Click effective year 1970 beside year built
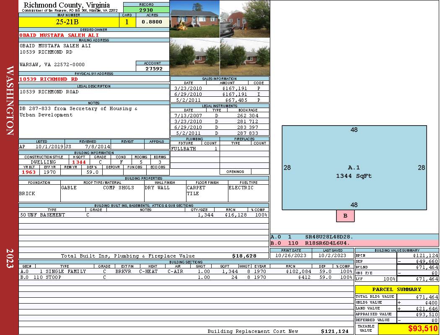The width and height of the screenshot is (440, 335). [x=50, y=172]
